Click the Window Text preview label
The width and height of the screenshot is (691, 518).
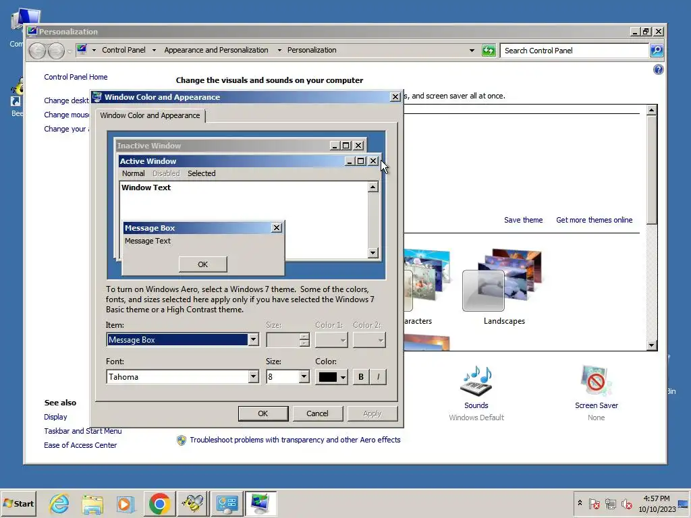146,188
